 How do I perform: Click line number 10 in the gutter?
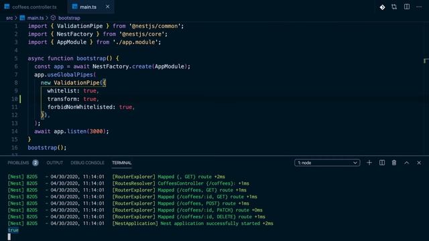15,99
